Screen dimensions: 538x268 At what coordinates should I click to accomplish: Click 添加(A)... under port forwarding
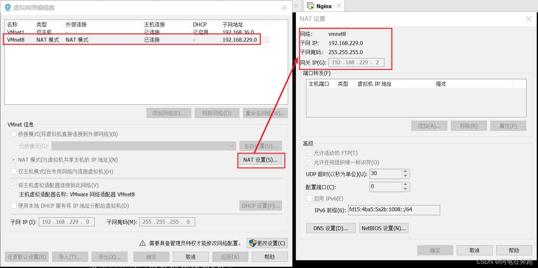(429, 126)
